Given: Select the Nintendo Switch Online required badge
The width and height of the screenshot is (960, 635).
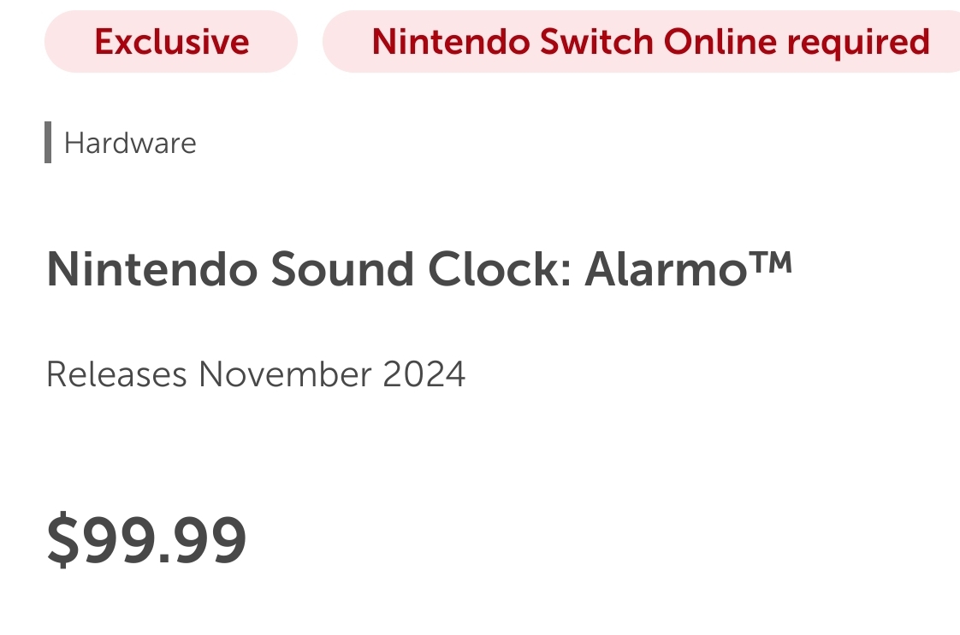Looking at the screenshot, I should pos(642,42).
